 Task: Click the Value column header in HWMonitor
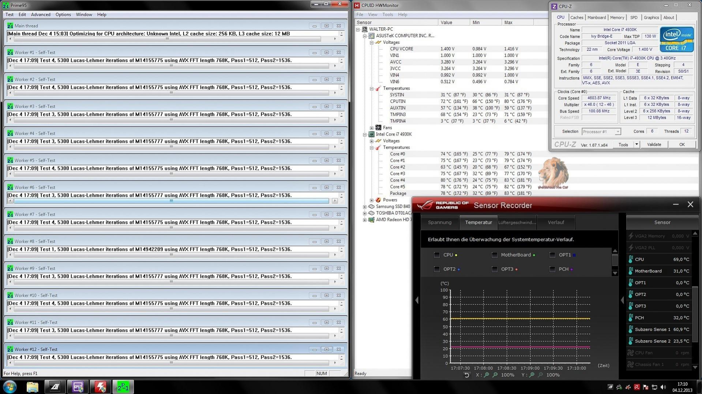[454, 23]
